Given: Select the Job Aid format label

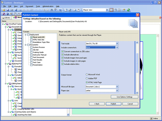Looking at the screenshot, I should [x=35, y=50].
